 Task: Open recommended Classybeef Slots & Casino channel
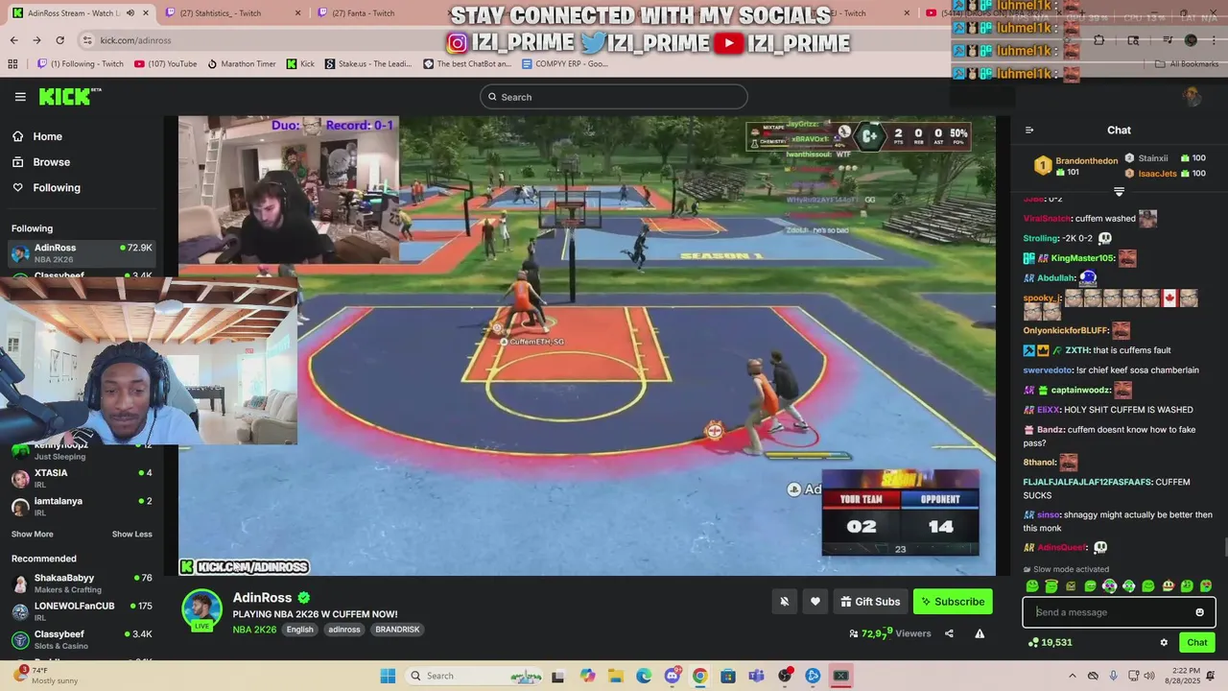coord(82,639)
